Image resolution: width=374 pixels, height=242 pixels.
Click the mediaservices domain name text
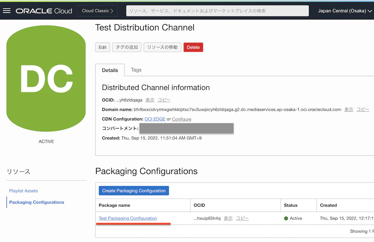pos(237,110)
